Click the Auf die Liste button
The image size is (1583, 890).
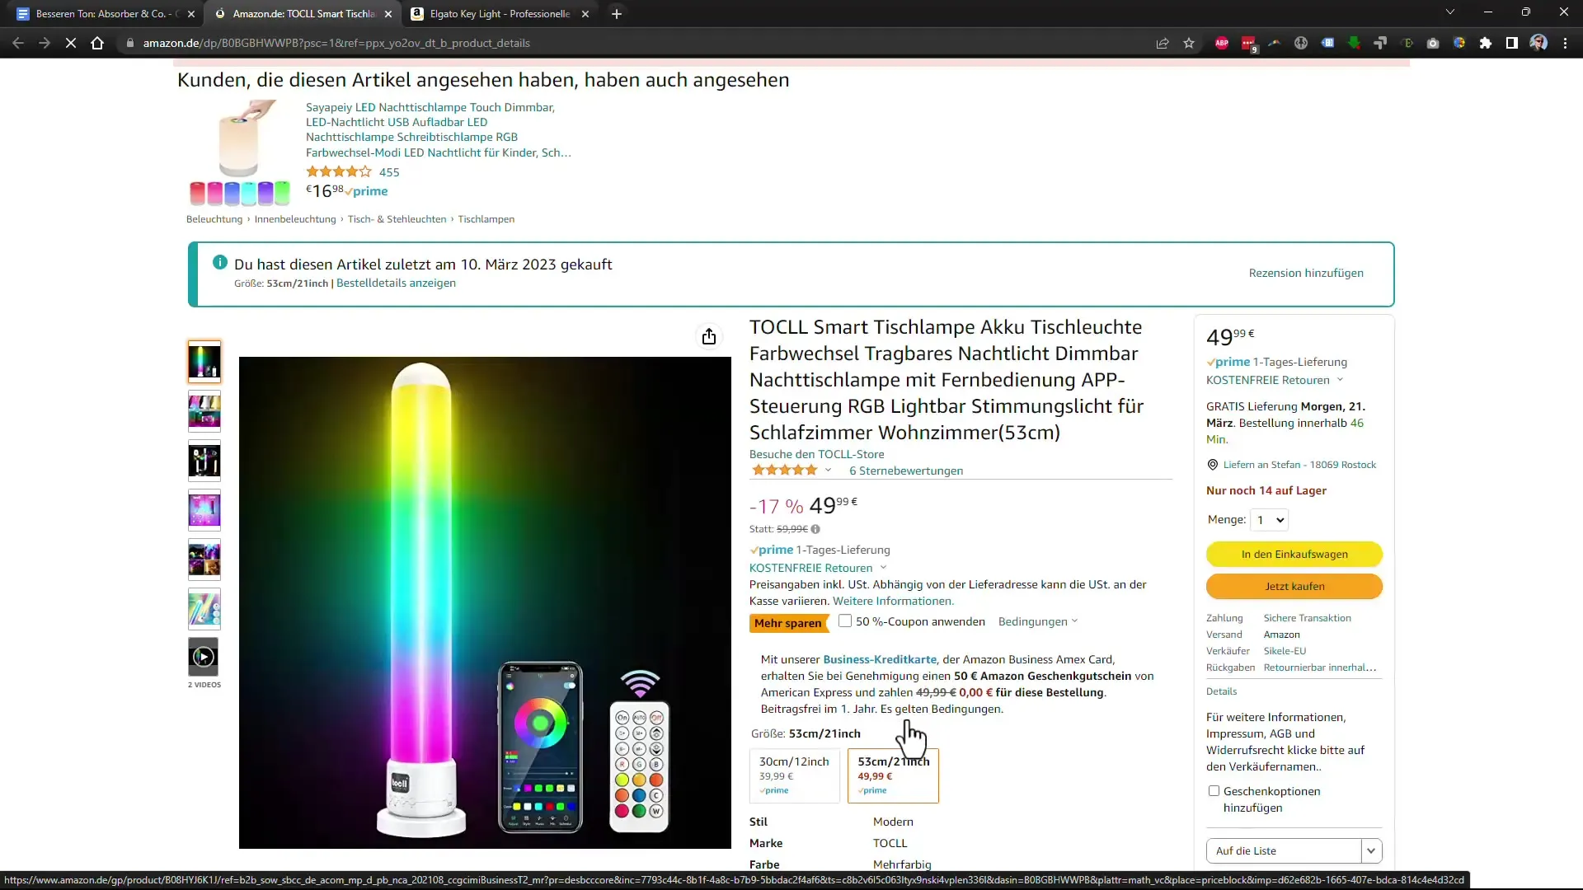pos(1284,850)
